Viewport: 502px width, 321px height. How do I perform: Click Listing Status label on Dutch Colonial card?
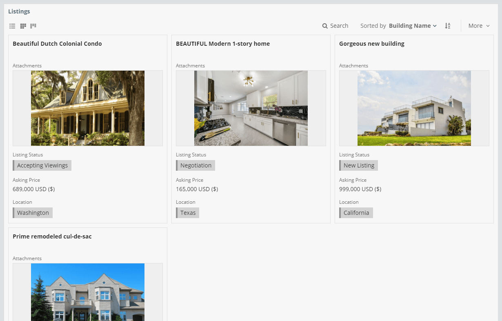click(x=28, y=155)
